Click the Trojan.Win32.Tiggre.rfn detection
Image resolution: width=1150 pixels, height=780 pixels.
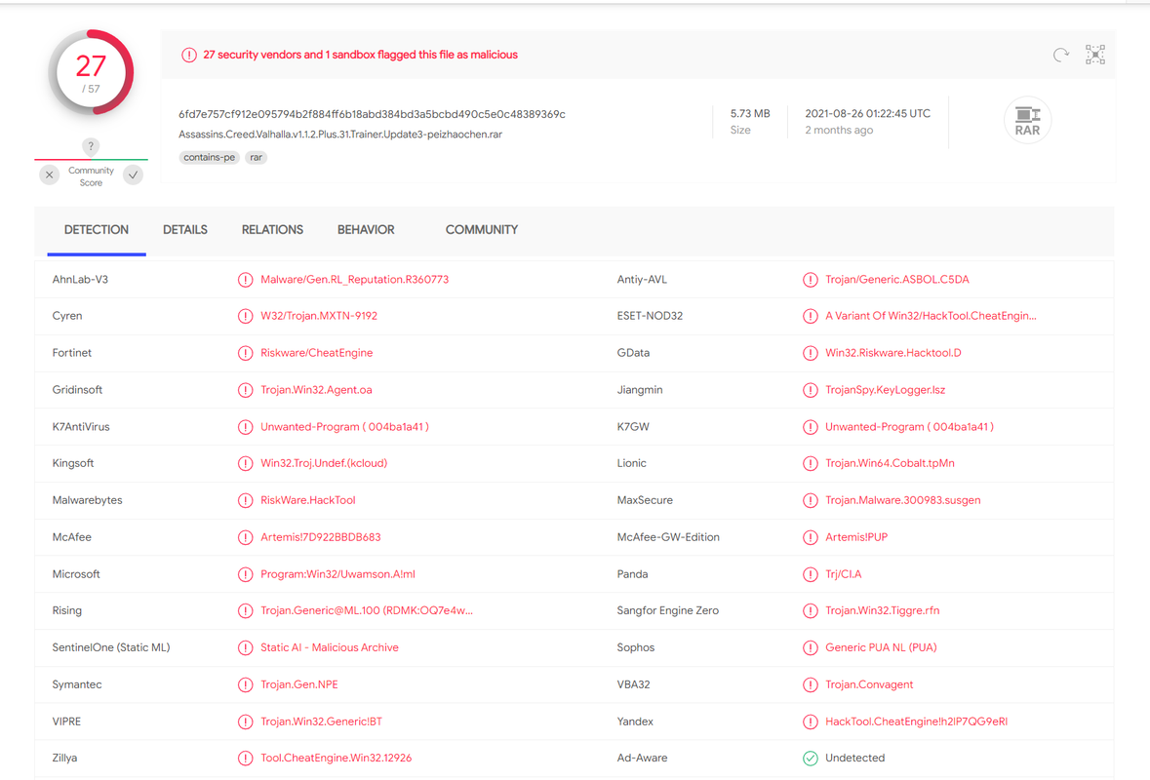point(883,611)
